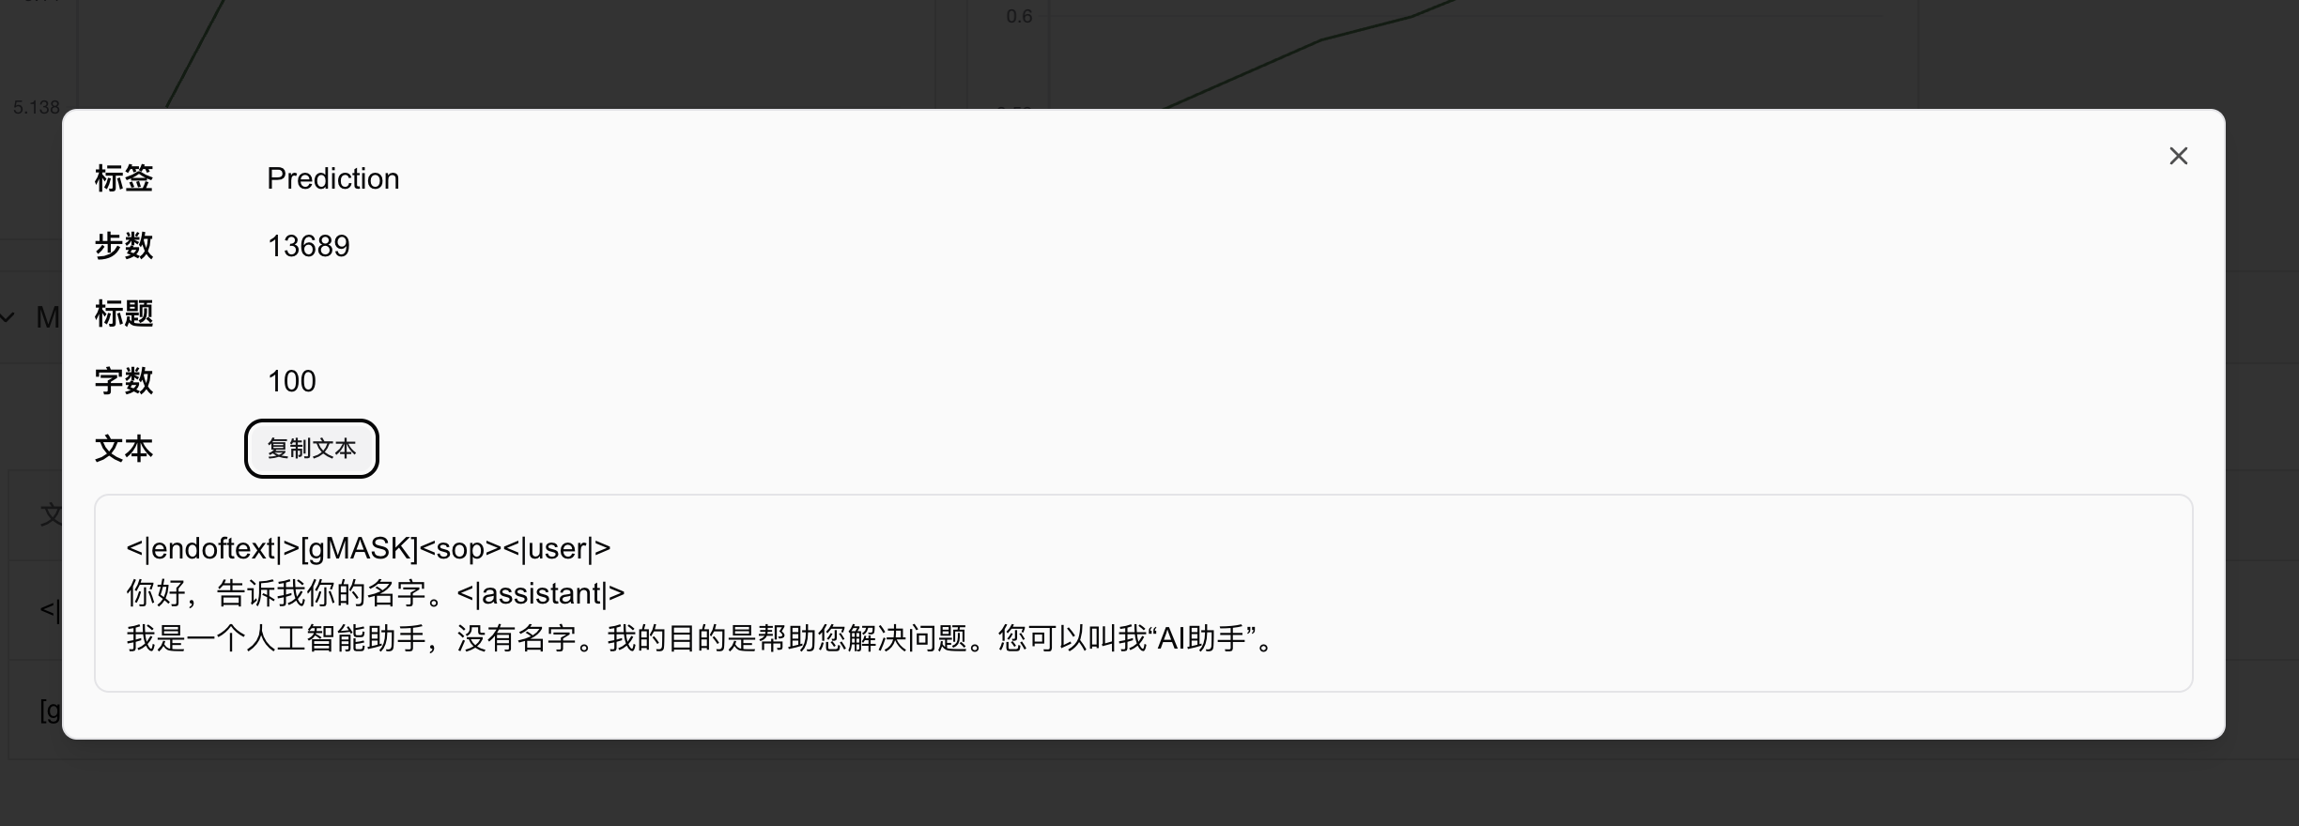
Task: Collapse the section chevron behind the dialog
Action: click(x=8, y=317)
